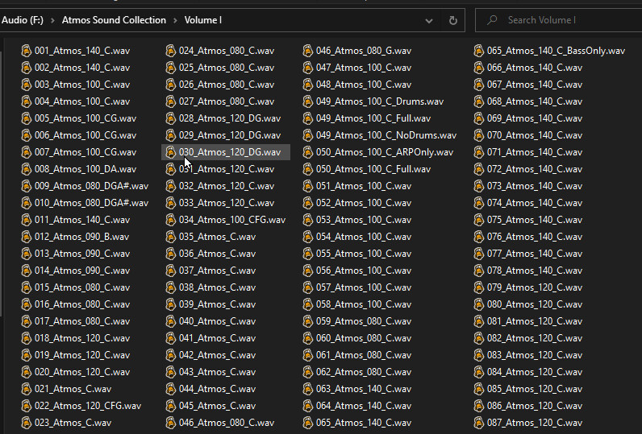Viewport: 642px width, 434px height.
Task: Click the icon beside 079_Atmos_120_C.wav
Action: tap(479, 287)
